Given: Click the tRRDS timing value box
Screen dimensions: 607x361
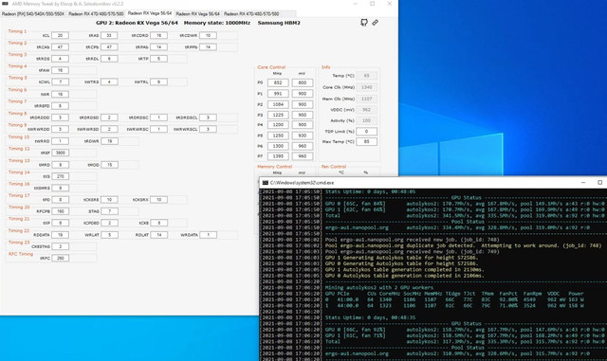Looking at the screenshot, I should pyautogui.click(x=60, y=59).
